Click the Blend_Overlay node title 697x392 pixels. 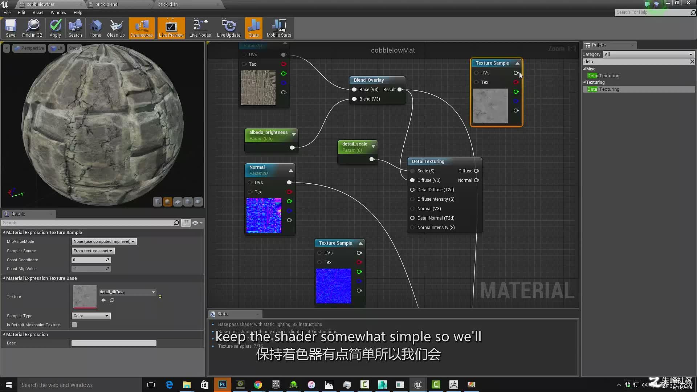[x=369, y=80]
